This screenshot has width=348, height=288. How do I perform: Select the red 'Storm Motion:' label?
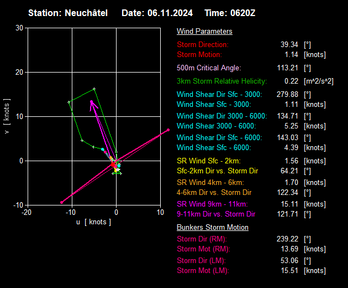tap(199, 54)
